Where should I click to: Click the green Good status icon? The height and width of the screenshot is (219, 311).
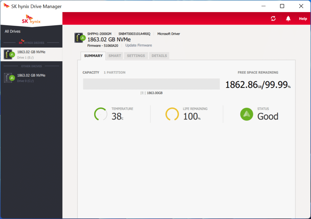[247, 114]
